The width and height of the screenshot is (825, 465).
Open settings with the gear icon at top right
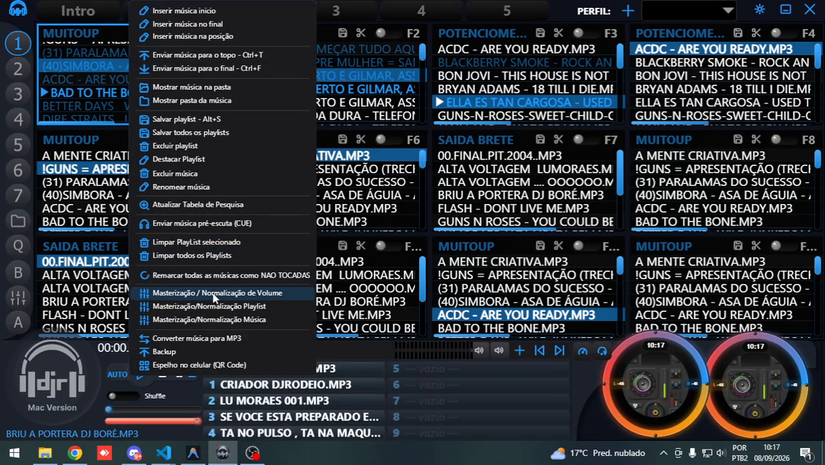pyautogui.click(x=760, y=10)
